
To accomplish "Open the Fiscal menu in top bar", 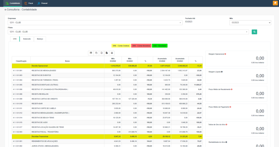I will 29,3.
